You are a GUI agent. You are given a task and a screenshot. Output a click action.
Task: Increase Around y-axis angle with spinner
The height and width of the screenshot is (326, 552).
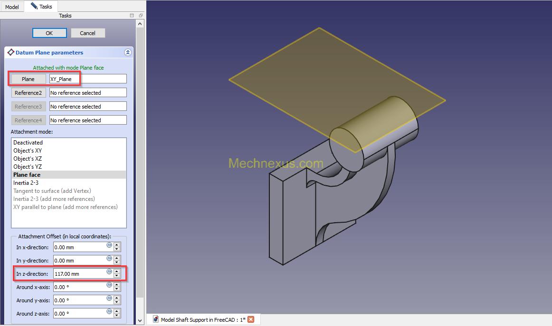pyautogui.click(x=117, y=298)
